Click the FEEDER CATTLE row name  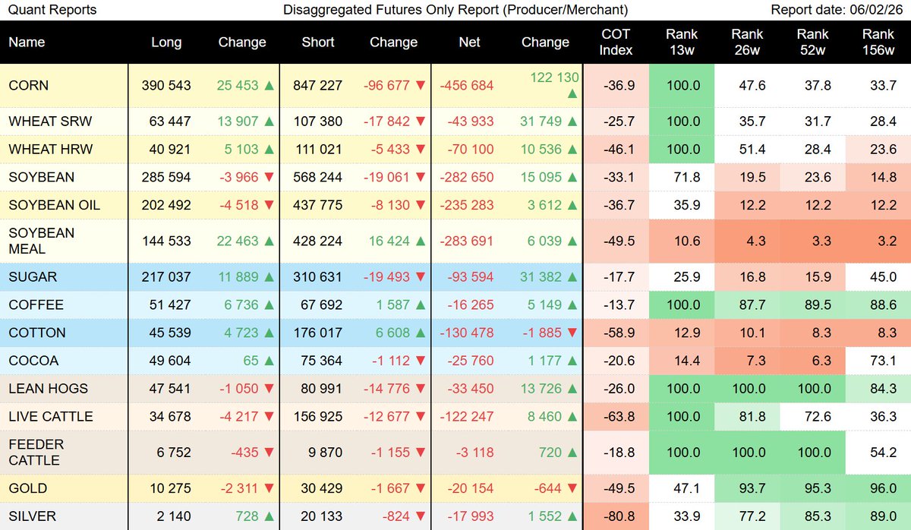point(36,452)
